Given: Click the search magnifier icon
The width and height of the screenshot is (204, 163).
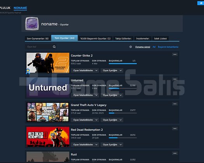Looking at the screenshot, I should (x=54, y=47).
